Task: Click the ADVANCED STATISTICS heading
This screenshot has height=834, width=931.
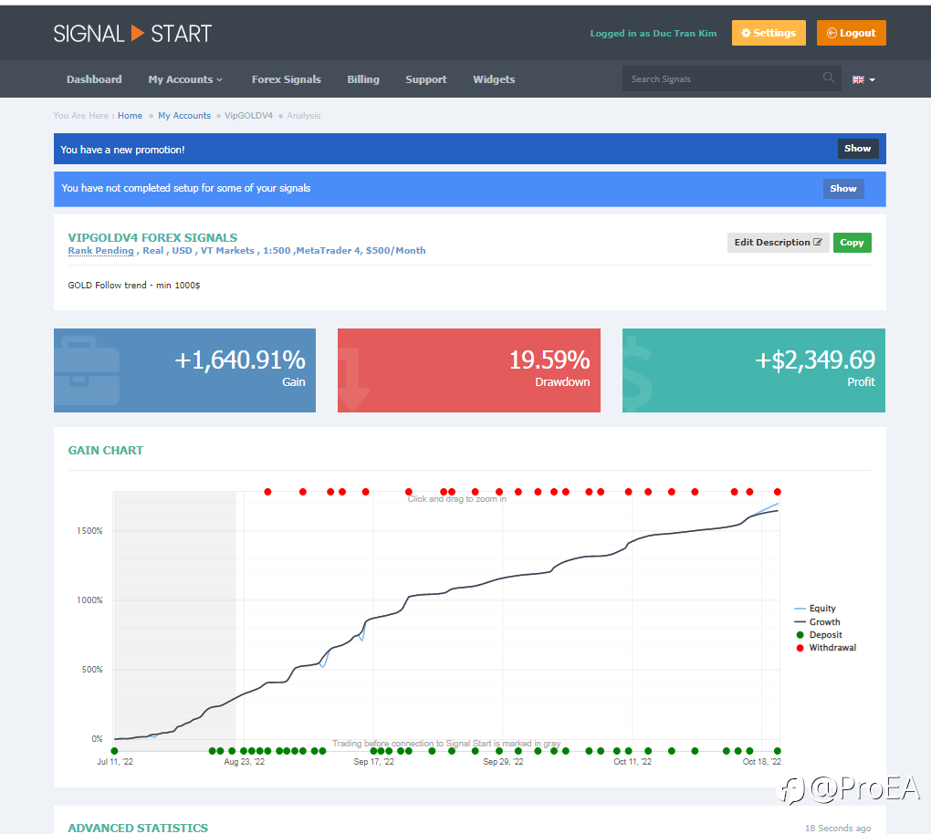Action: tap(138, 828)
